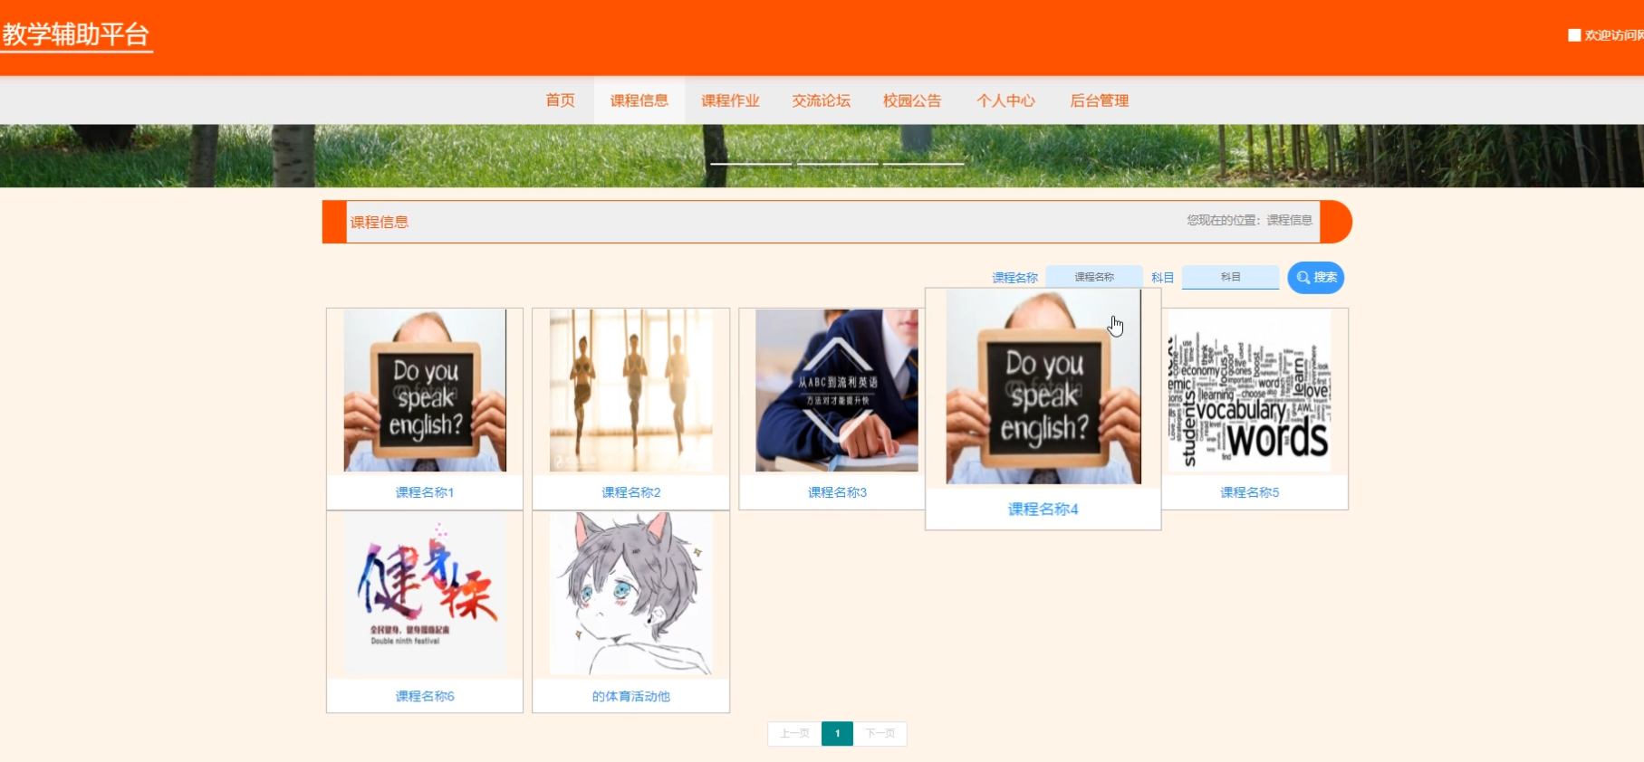Go to the 课程作业 menu item
This screenshot has width=1644, height=762.
pyautogui.click(x=730, y=100)
